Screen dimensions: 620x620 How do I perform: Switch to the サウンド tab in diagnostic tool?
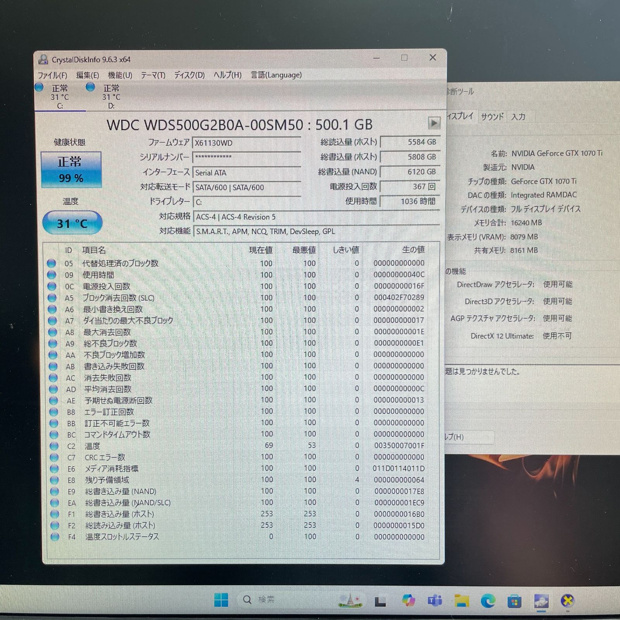[x=493, y=117]
